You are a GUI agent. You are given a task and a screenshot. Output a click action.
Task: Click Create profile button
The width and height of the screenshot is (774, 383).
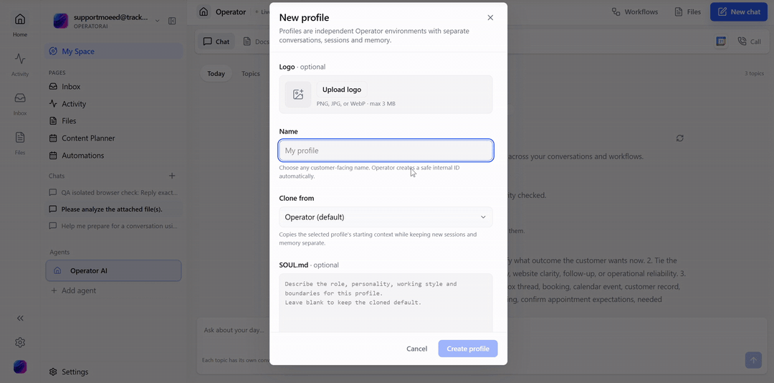click(x=468, y=349)
